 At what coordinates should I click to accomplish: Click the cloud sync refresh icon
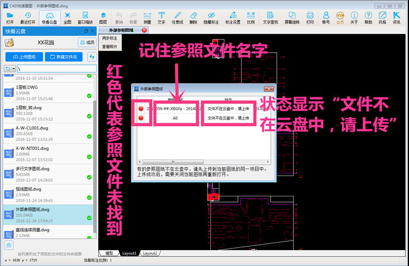pos(92,57)
